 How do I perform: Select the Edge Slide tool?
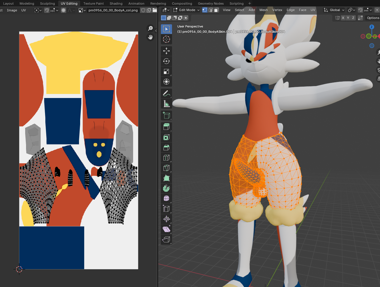(x=166, y=209)
